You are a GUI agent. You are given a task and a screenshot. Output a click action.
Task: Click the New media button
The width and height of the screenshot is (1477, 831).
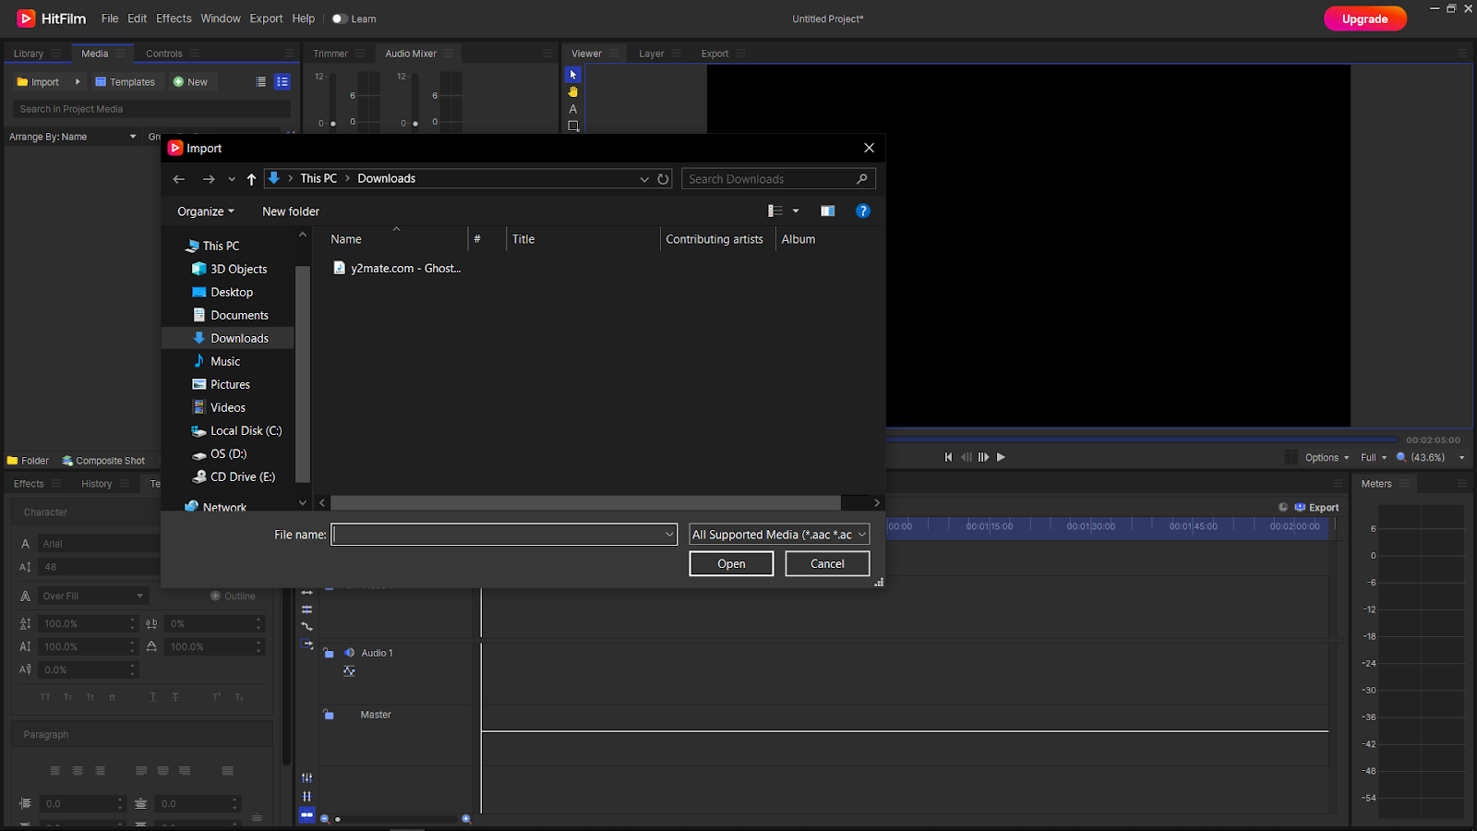(x=190, y=81)
